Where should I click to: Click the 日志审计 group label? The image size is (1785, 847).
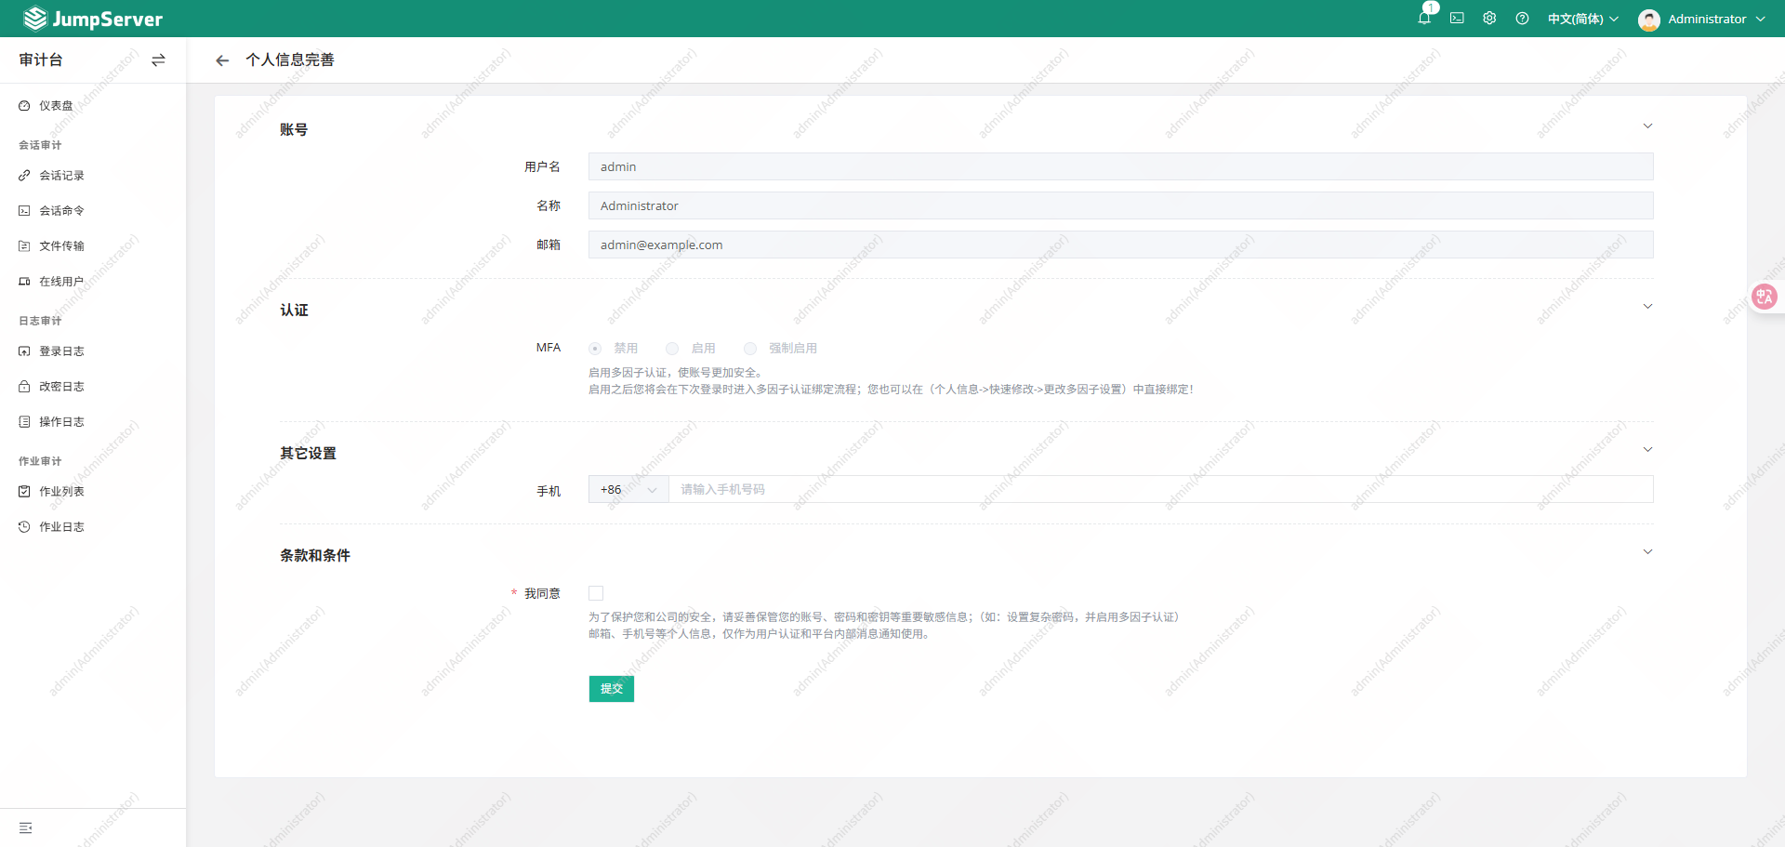[x=40, y=321]
